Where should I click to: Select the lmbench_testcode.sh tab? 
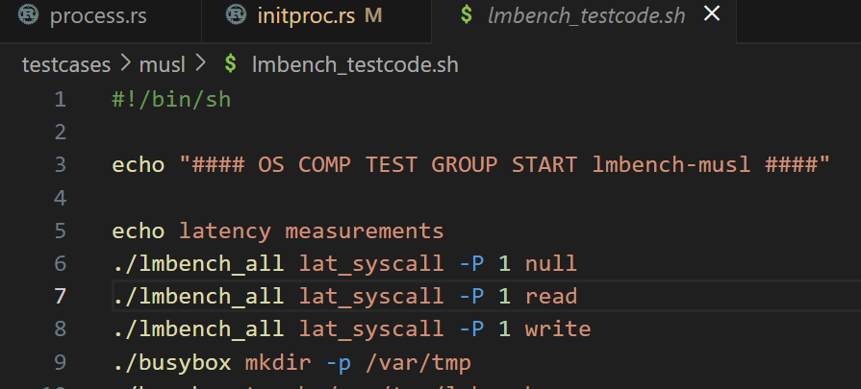(587, 15)
